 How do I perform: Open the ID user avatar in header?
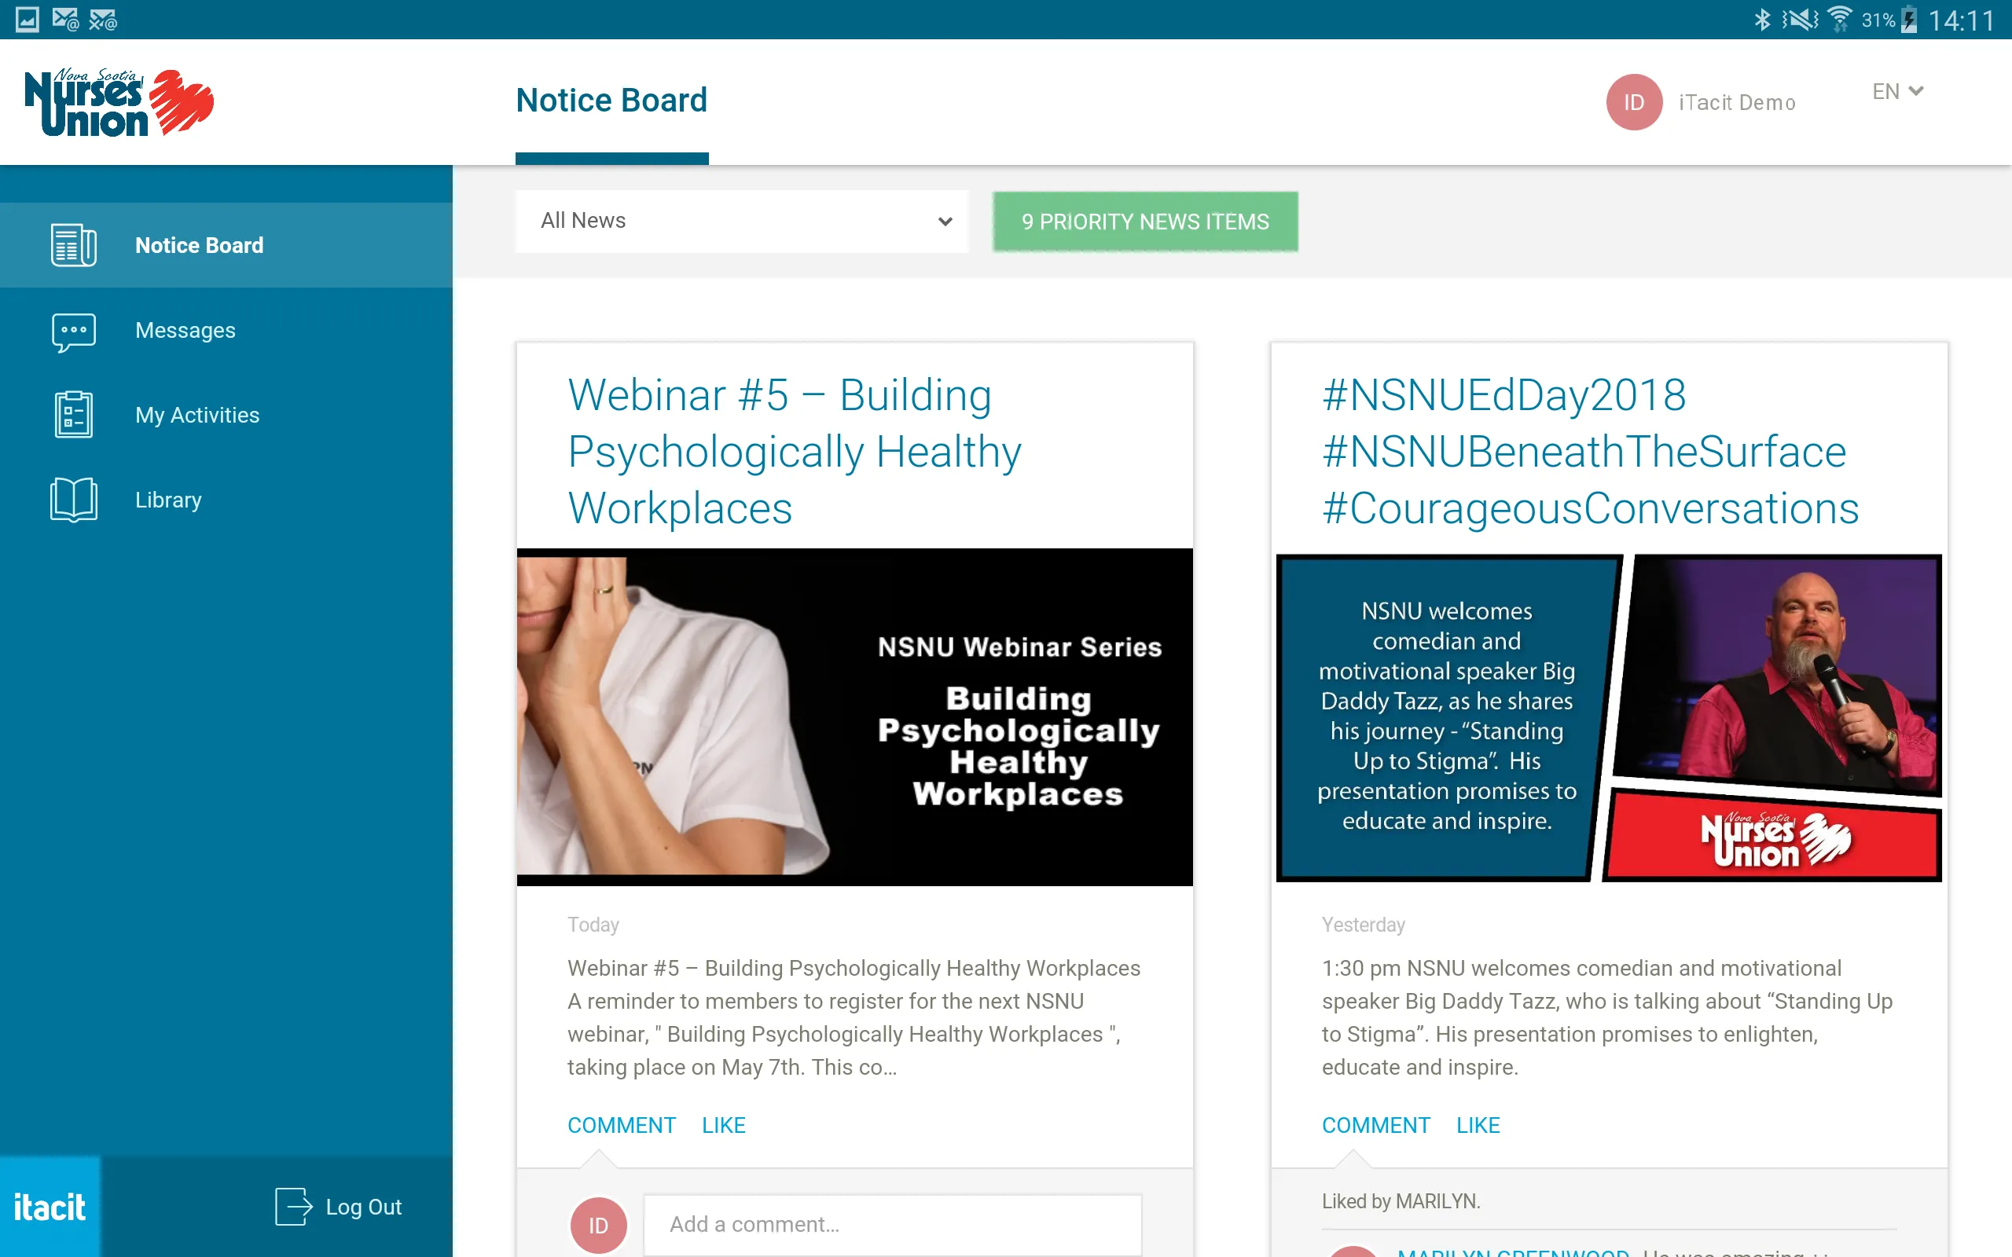click(x=1634, y=102)
